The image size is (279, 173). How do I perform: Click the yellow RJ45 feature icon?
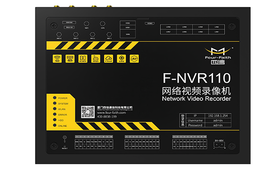(70, 59)
